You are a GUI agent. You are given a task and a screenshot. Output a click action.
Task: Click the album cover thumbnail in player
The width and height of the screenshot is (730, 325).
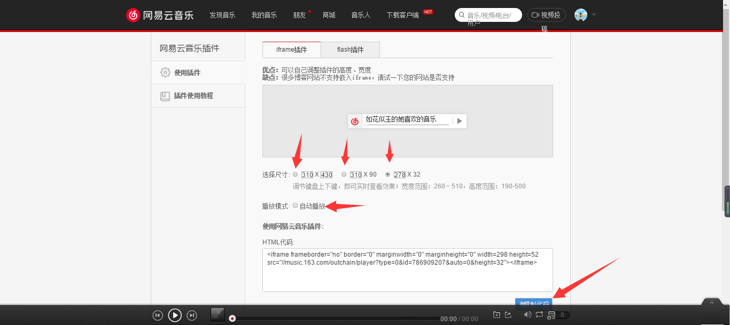click(x=218, y=315)
